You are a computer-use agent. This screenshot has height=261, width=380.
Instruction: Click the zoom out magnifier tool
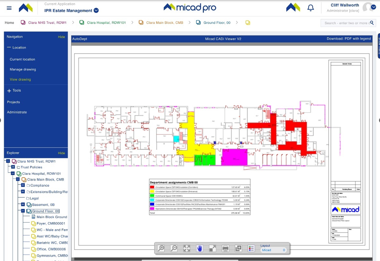pos(174,248)
